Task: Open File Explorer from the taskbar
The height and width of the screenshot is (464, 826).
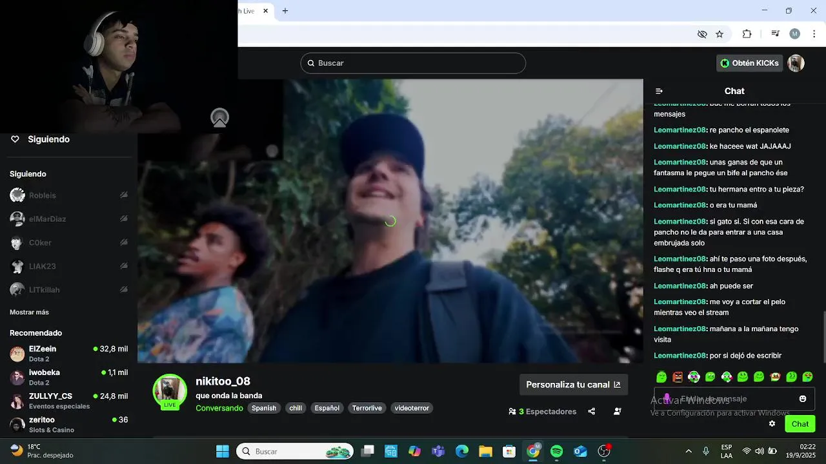Action: pos(485,451)
